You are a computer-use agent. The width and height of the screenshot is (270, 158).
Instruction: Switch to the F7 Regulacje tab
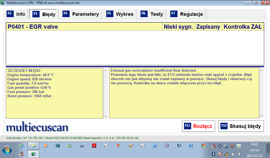pyautogui.click(x=186, y=14)
